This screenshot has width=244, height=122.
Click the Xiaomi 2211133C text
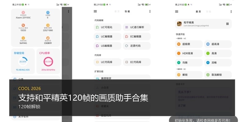[x=23, y=18]
